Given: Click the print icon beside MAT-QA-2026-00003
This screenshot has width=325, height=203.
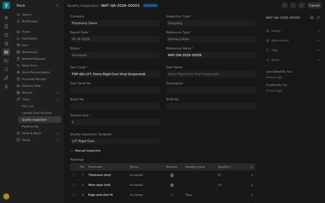Looking at the screenshot, I should click(x=312, y=18).
